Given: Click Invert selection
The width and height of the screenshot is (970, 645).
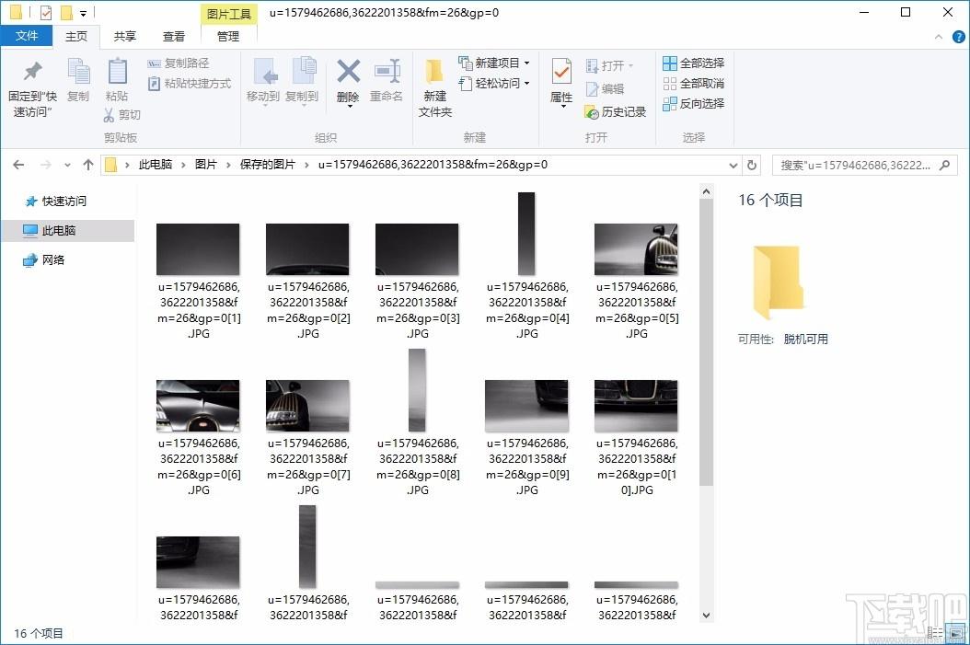Looking at the screenshot, I should coord(694,104).
